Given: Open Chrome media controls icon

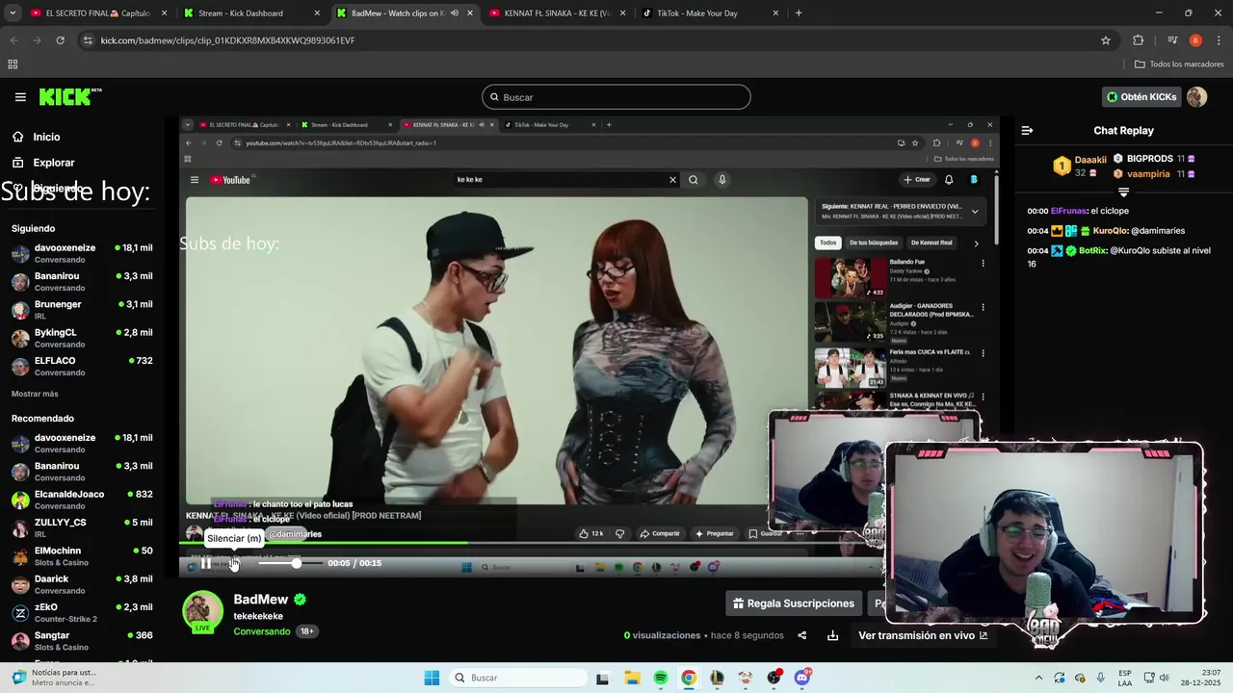Looking at the screenshot, I should pyautogui.click(x=1172, y=40).
